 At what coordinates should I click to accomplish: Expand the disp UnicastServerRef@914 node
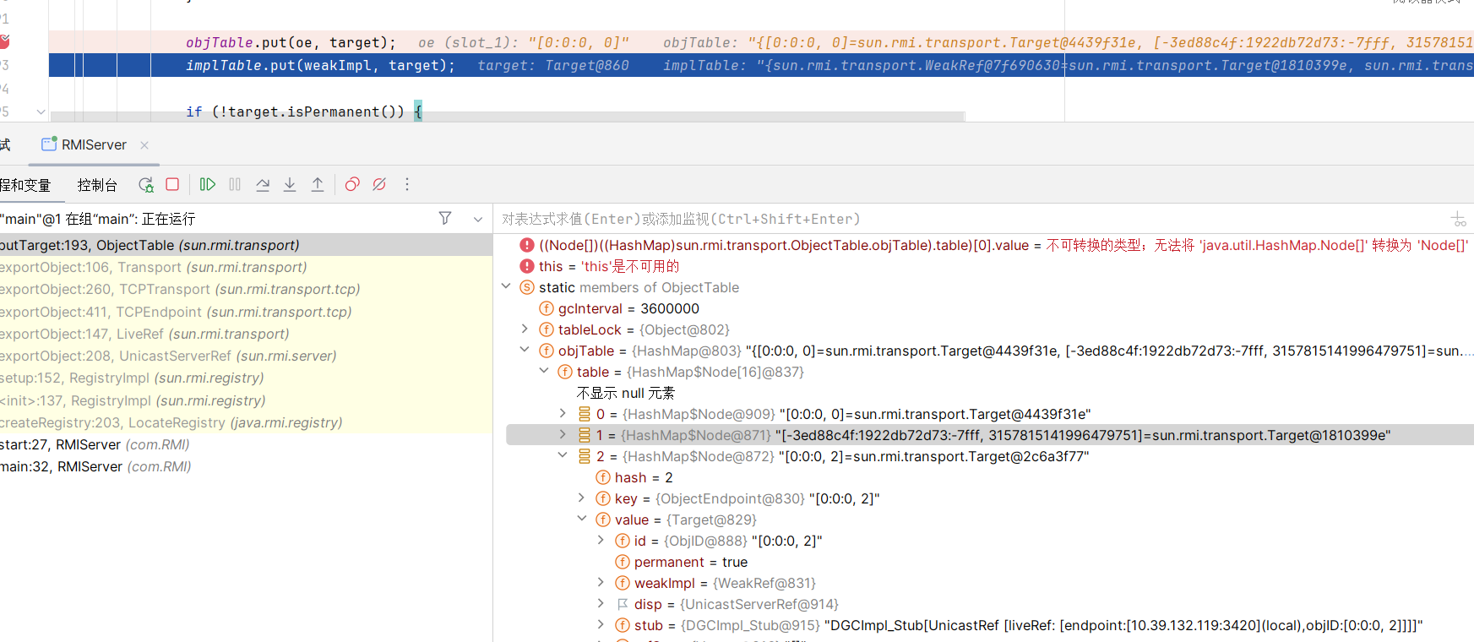601,603
